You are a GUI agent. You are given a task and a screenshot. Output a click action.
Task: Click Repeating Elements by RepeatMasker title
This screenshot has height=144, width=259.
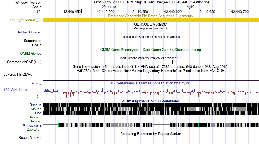tap(150, 134)
